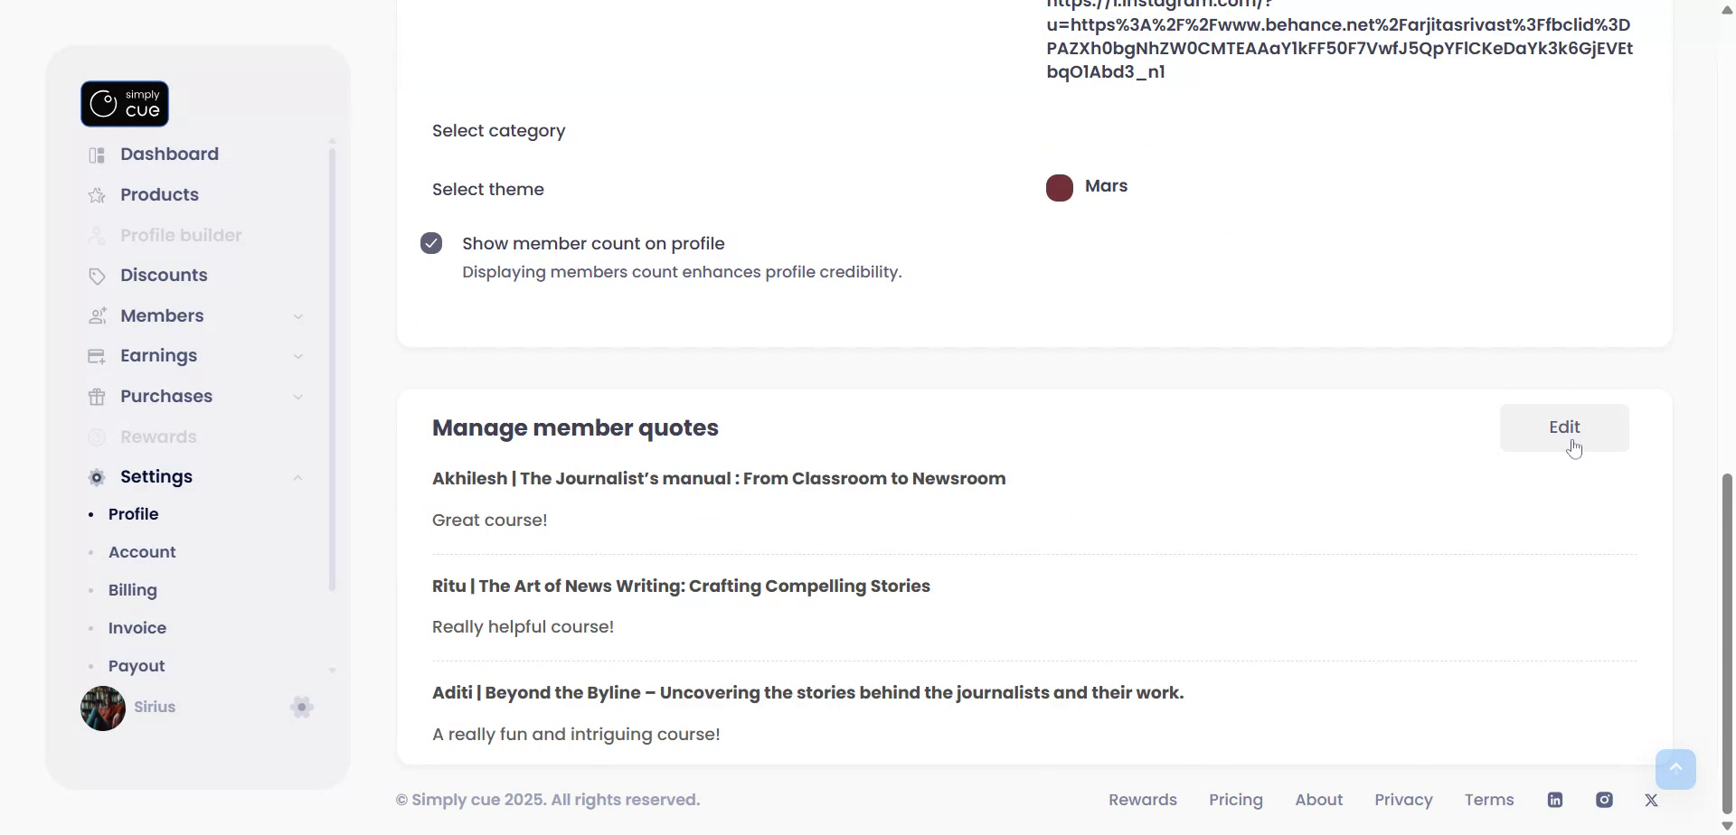This screenshot has height=835, width=1736.
Task: Edit the member quotes section
Action: click(1563, 427)
